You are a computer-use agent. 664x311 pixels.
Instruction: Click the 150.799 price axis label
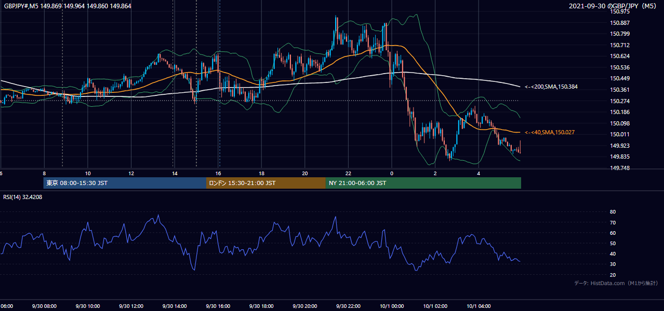pyautogui.click(x=620, y=34)
